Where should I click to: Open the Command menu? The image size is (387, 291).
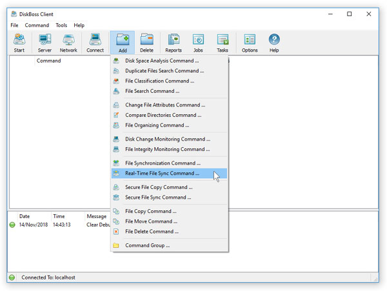pyautogui.click(x=37, y=25)
